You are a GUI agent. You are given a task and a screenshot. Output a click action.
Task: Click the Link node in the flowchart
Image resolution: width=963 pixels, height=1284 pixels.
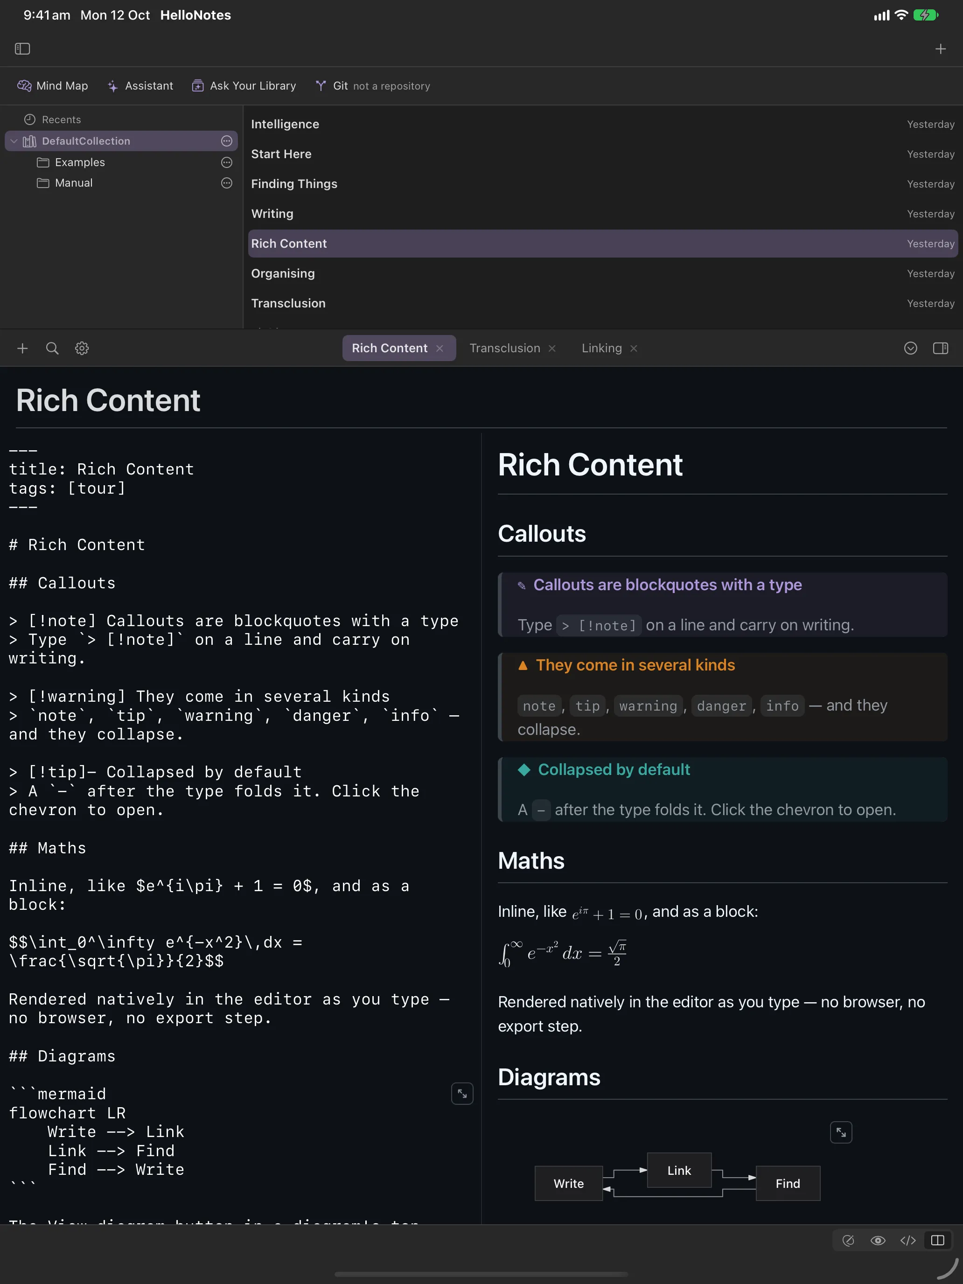pyautogui.click(x=679, y=1170)
